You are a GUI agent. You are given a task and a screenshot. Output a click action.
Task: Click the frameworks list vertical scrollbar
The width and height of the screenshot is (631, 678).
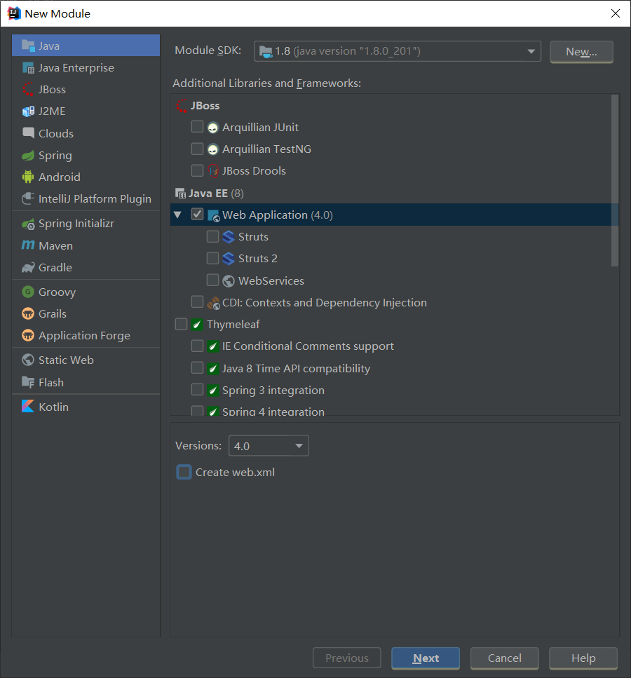[x=615, y=181]
